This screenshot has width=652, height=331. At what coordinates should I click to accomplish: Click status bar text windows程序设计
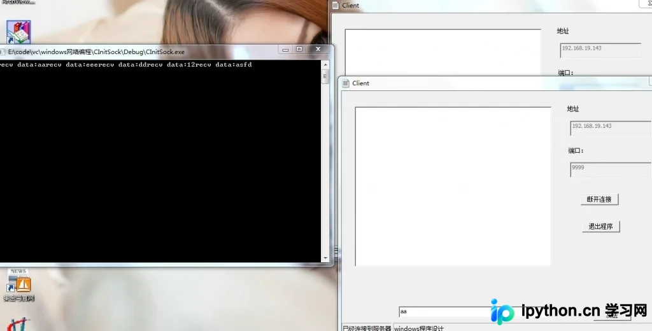(419, 328)
